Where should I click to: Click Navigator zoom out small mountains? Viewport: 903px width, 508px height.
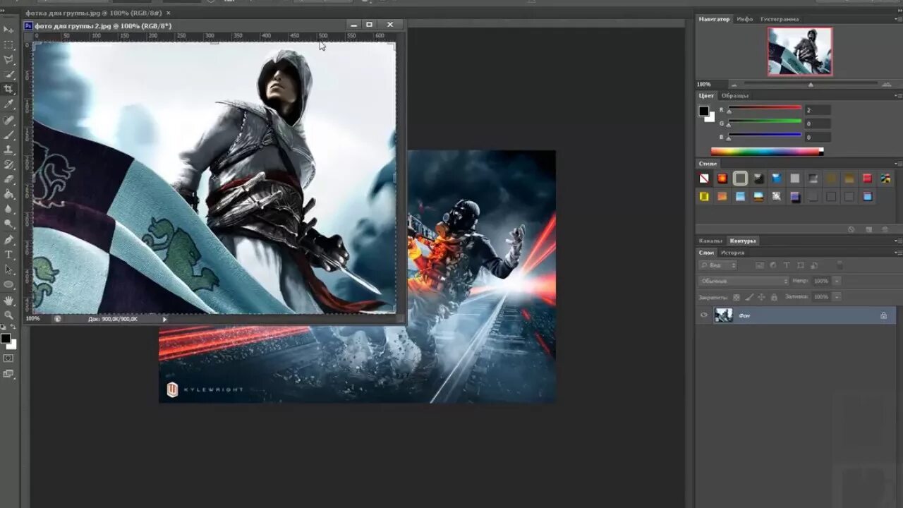pos(734,85)
